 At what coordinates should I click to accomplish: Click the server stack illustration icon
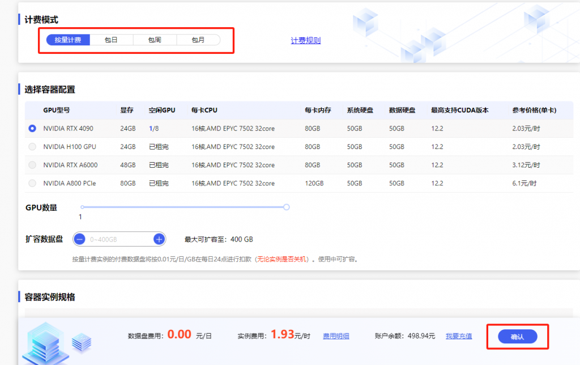pos(45,342)
